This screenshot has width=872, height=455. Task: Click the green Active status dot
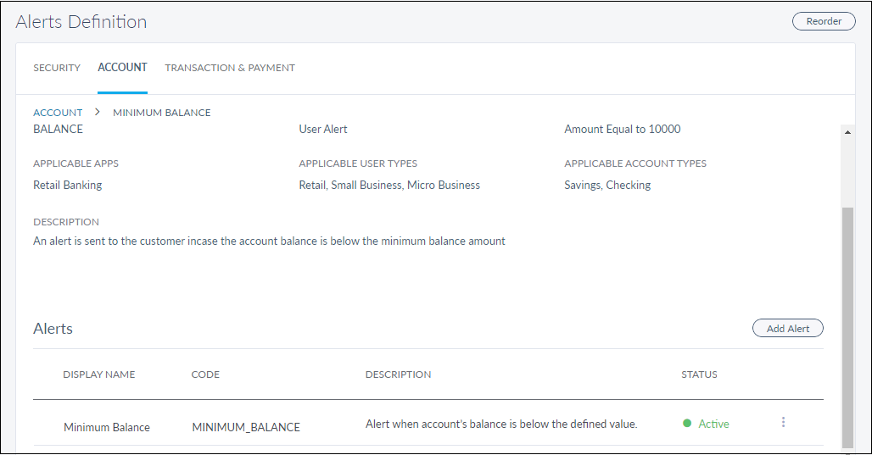pyautogui.click(x=687, y=424)
